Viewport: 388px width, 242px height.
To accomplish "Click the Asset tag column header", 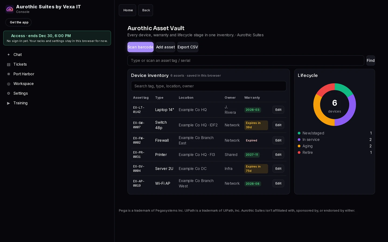I will pyautogui.click(x=141, y=98).
